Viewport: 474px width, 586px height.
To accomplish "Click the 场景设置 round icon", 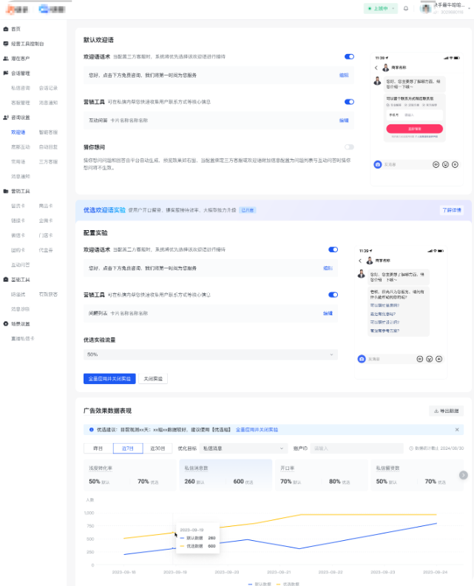I will click(x=6, y=323).
